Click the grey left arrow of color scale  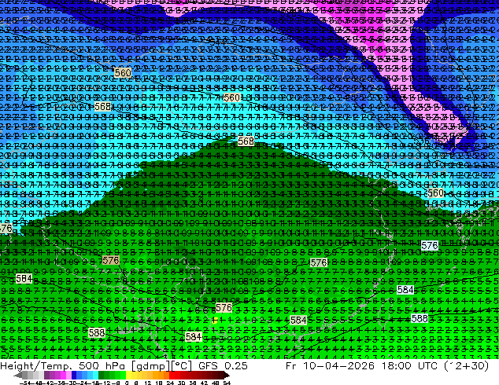tap(18, 376)
